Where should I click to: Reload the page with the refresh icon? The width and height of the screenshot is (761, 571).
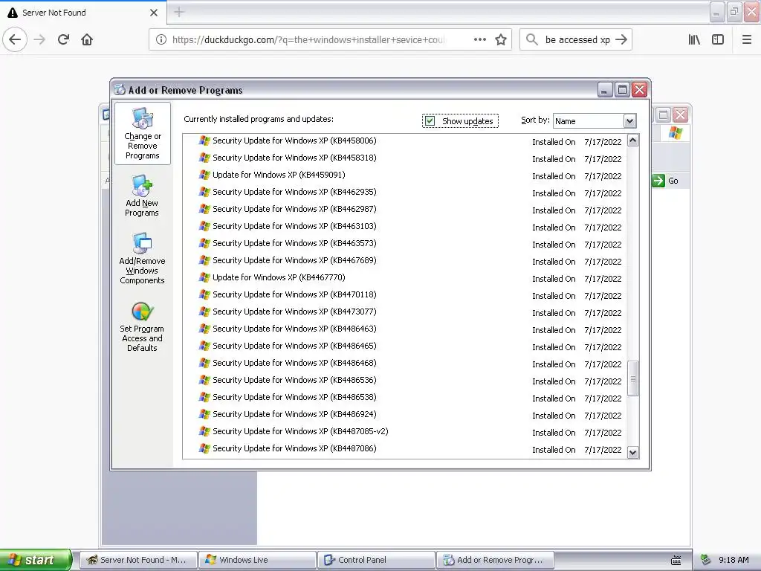click(64, 40)
